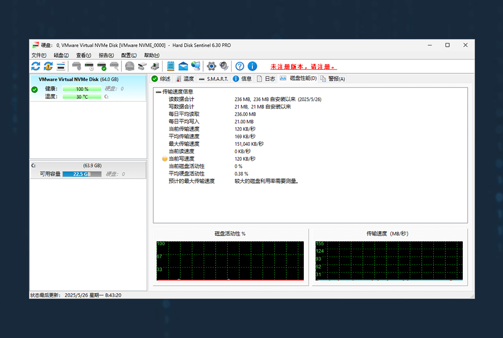Click the blue Refresh arrows toolbar icon
The width and height of the screenshot is (503, 338).
[36, 66]
